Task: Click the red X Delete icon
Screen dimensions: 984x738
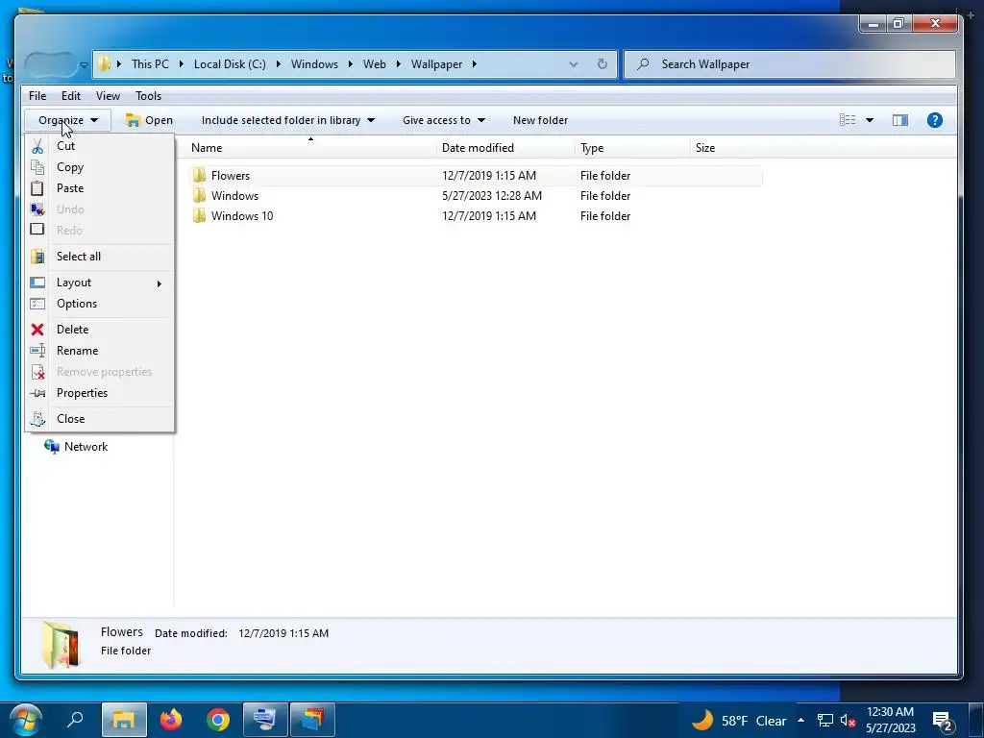Action: pyautogui.click(x=37, y=330)
